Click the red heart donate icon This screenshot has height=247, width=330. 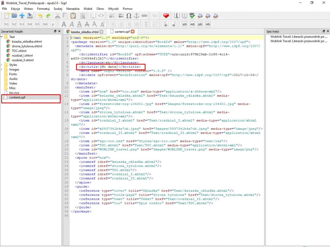pos(166,16)
